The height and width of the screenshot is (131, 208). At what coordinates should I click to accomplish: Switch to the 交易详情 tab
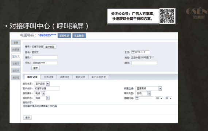(49, 77)
